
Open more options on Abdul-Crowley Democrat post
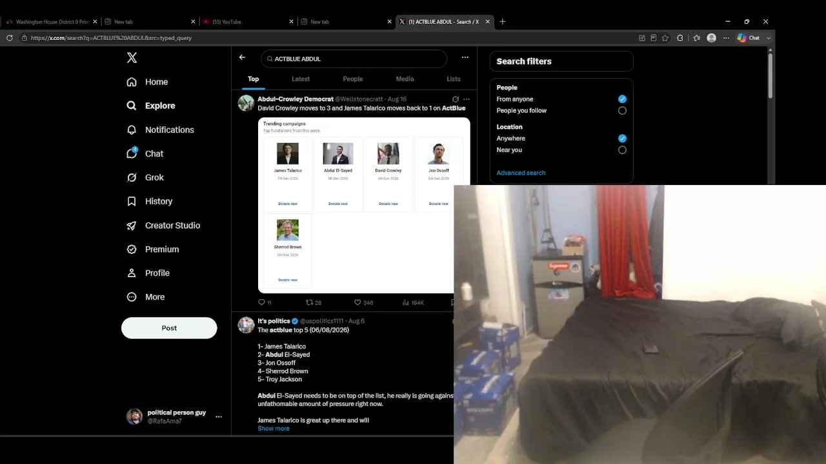coord(467,99)
